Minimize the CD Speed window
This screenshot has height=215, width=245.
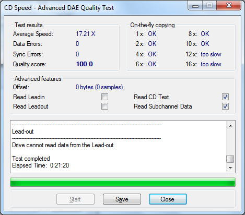click(x=195, y=6)
